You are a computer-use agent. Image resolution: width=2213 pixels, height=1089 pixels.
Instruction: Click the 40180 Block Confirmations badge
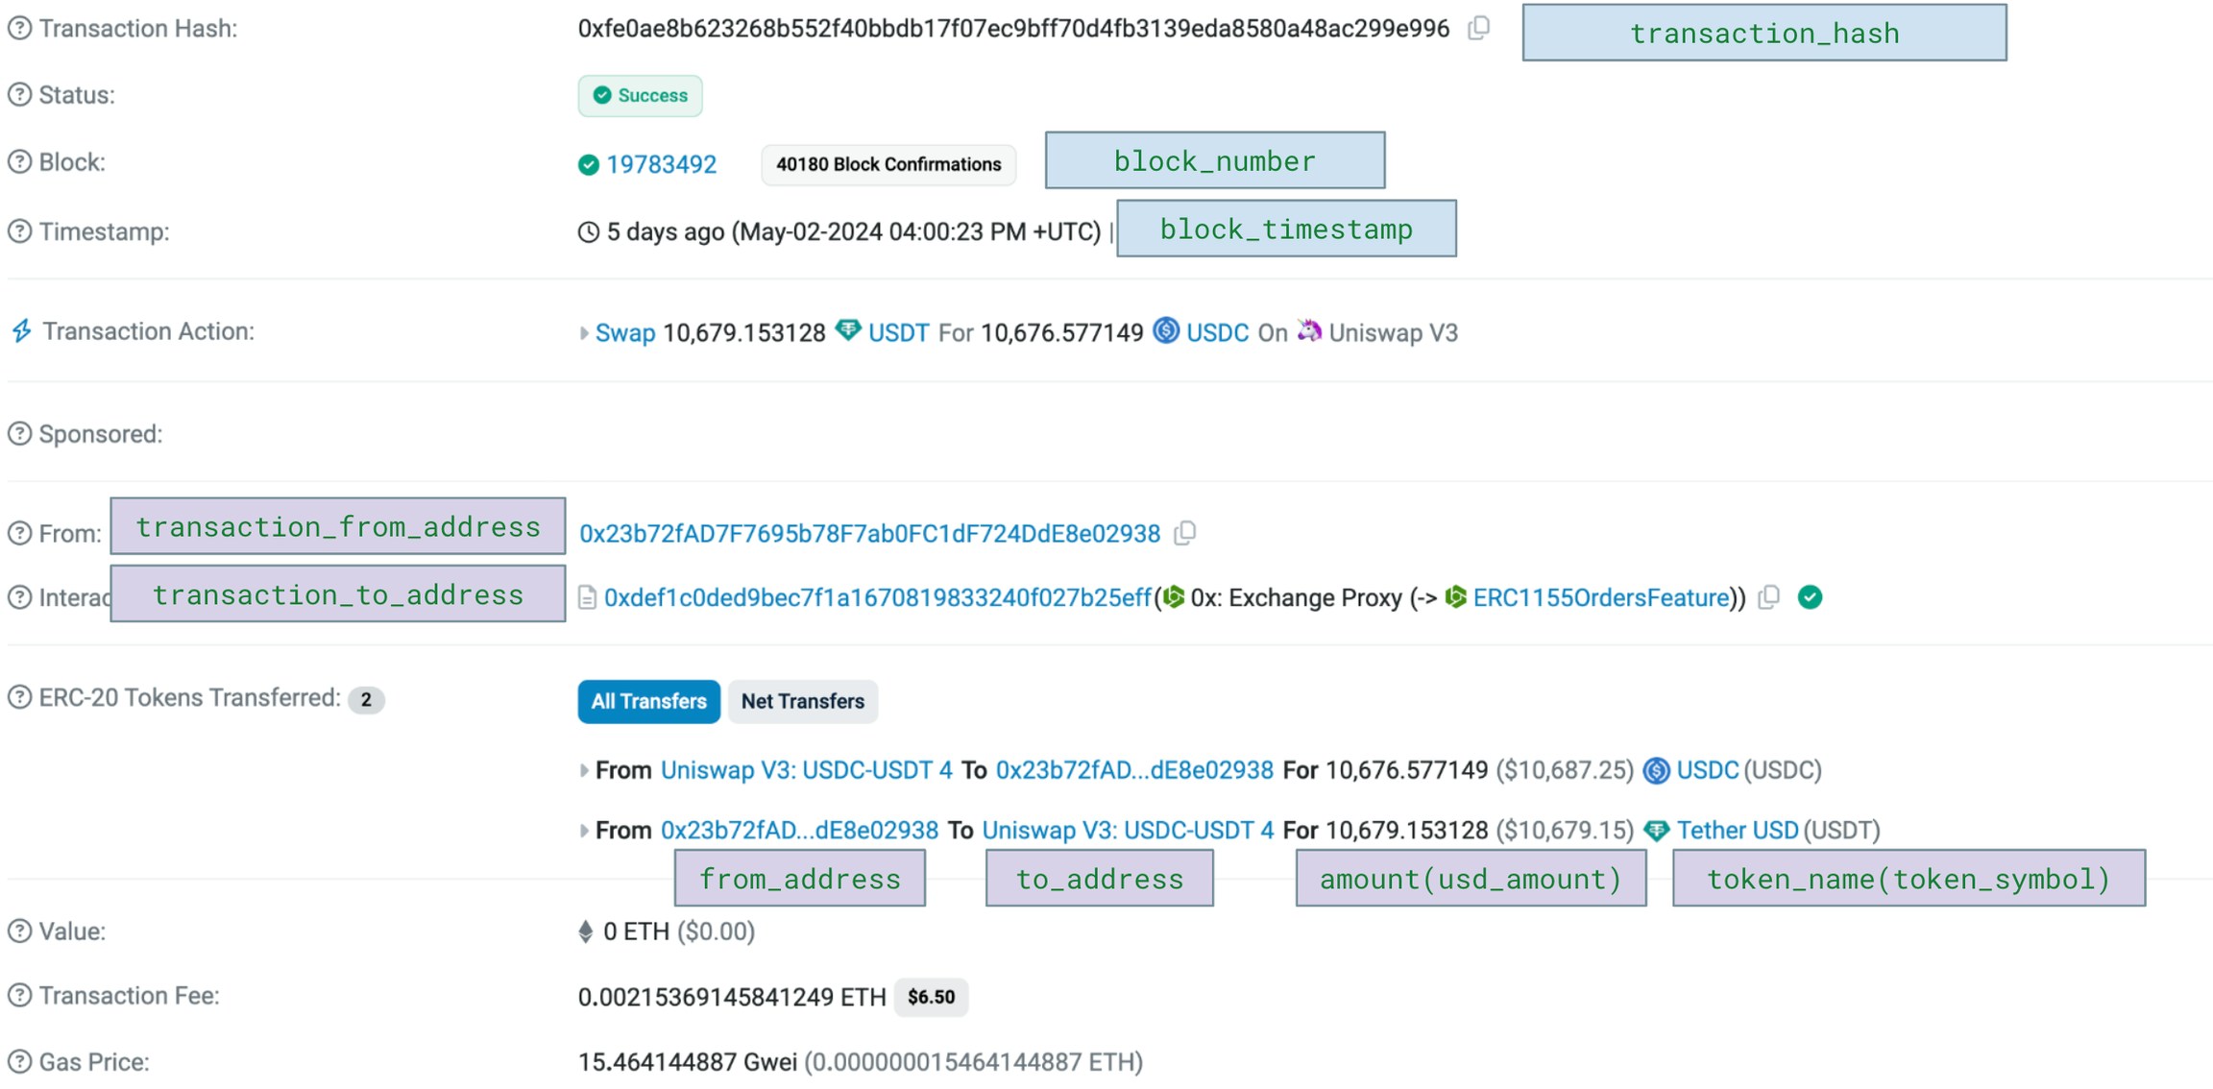[x=888, y=164]
